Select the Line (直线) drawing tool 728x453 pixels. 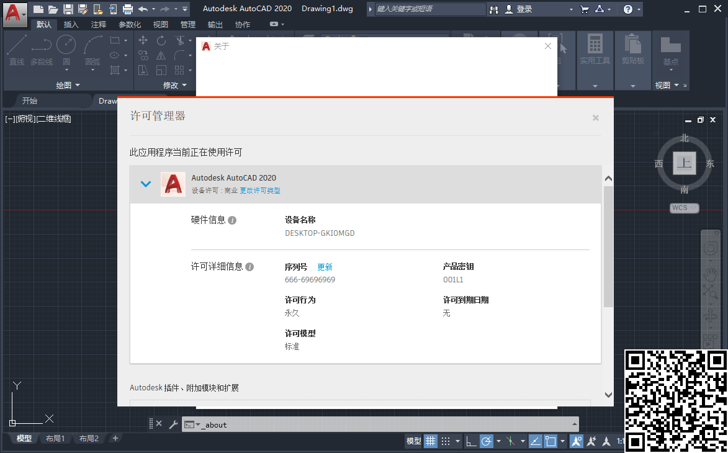17,48
